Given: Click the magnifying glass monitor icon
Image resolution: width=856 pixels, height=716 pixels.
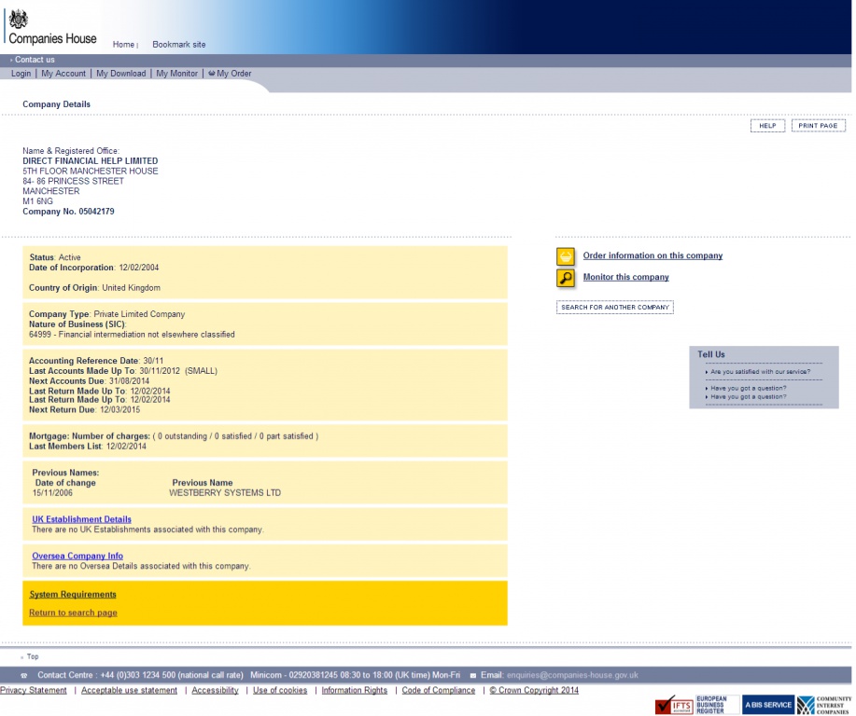Looking at the screenshot, I should [566, 278].
